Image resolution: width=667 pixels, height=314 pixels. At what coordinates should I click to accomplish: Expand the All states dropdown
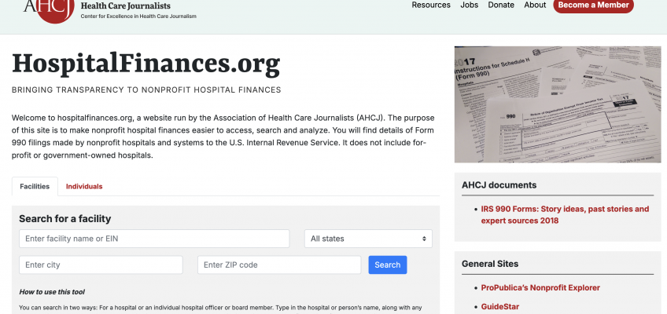pyautogui.click(x=368, y=239)
